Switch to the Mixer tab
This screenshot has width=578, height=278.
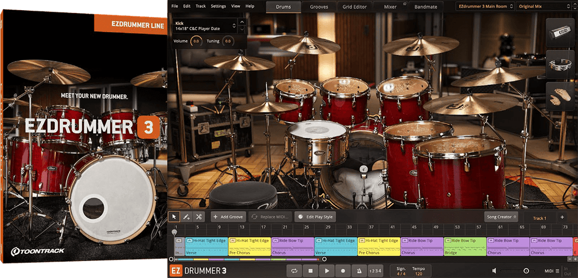click(391, 7)
